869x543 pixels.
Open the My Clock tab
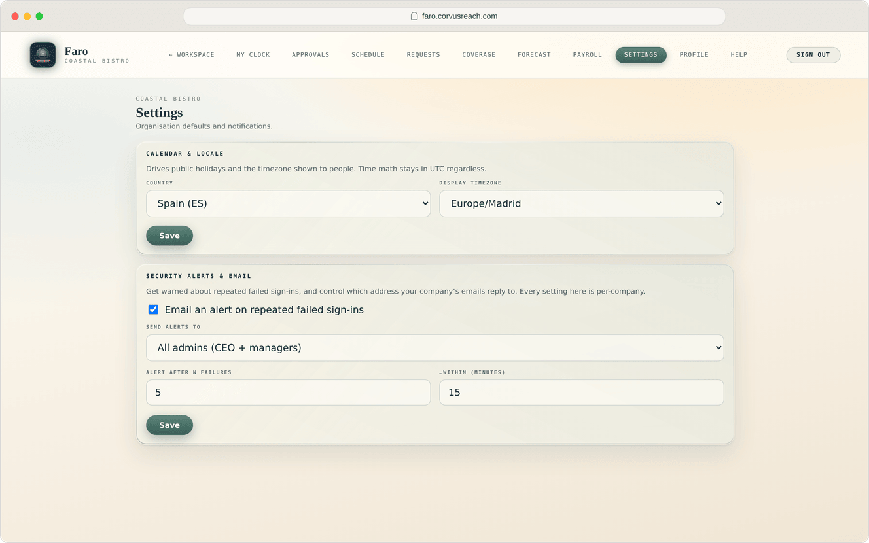[253, 55]
